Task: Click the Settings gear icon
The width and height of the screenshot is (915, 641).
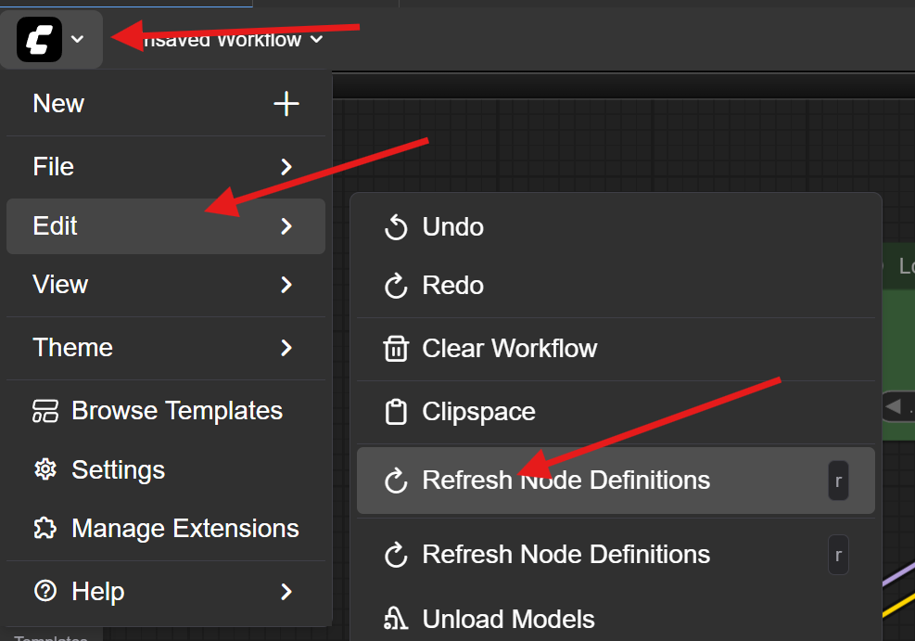Action: pyautogui.click(x=44, y=470)
